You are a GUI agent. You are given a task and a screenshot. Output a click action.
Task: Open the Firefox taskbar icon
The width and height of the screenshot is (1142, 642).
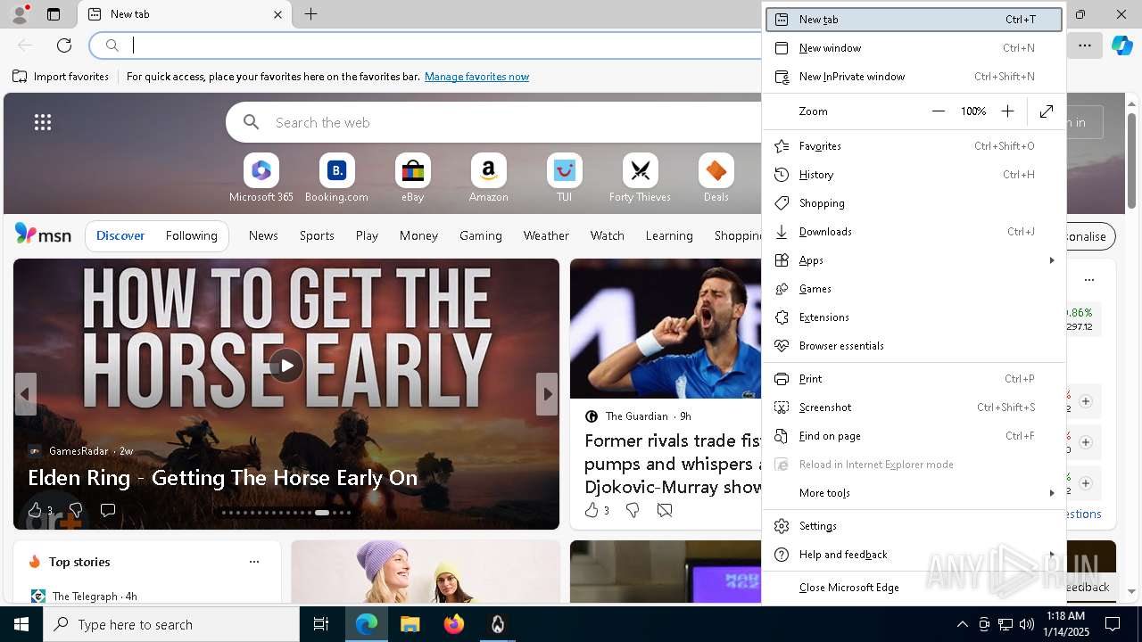click(454, 624)
